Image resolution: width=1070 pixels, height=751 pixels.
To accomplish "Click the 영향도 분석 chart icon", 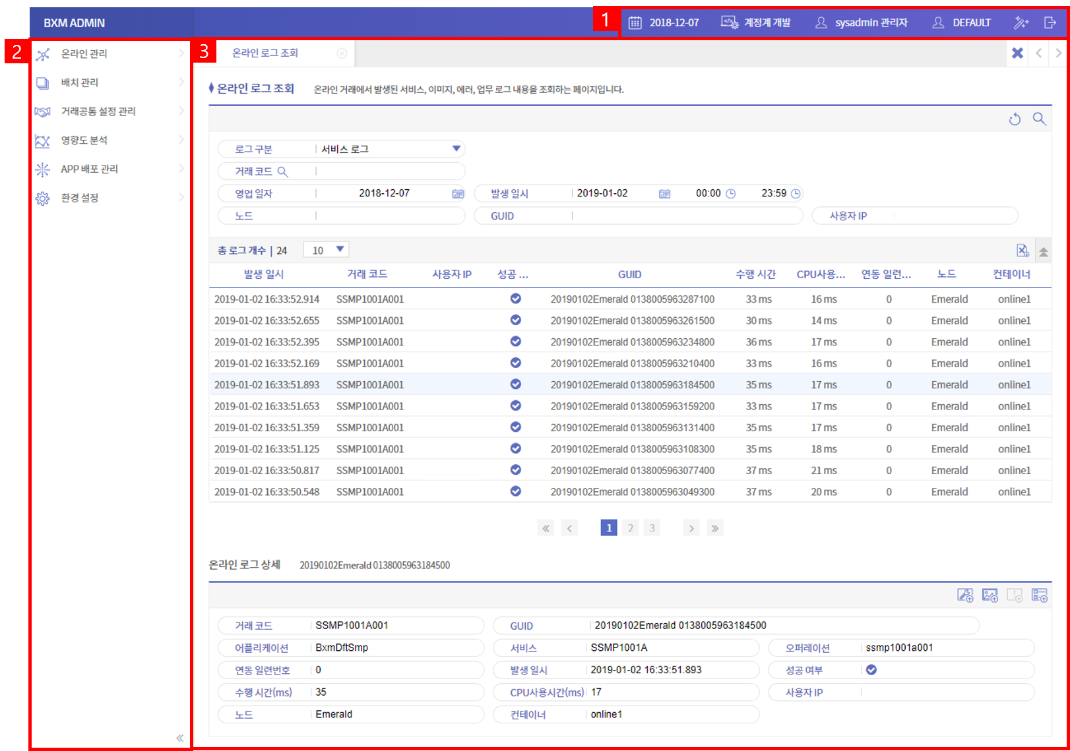I will coord(42,140).
